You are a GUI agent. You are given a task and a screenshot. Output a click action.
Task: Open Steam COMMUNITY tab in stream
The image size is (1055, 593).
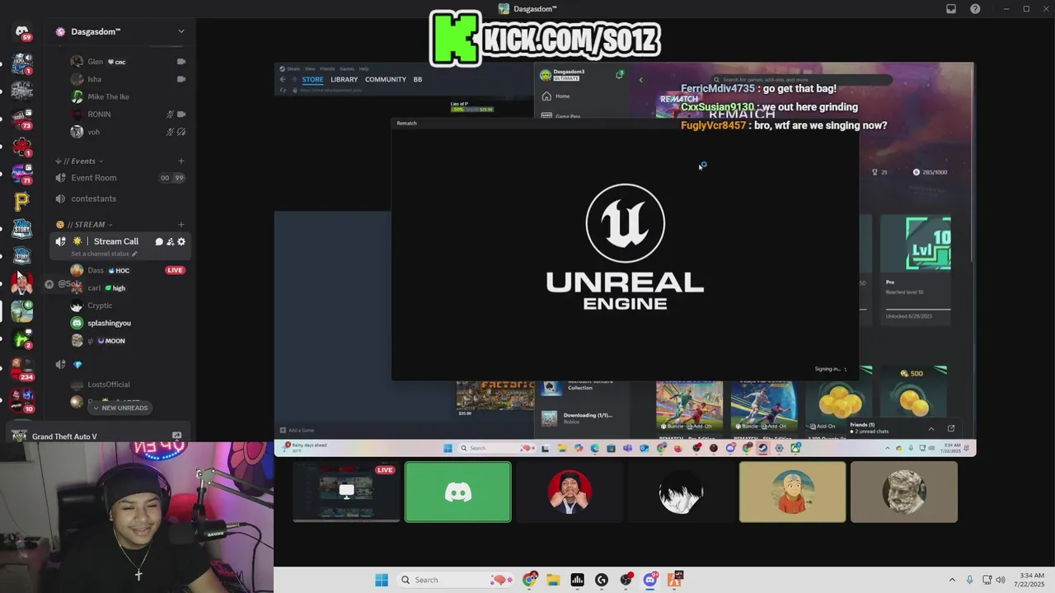pyautogui.click(x=386, y=80)
